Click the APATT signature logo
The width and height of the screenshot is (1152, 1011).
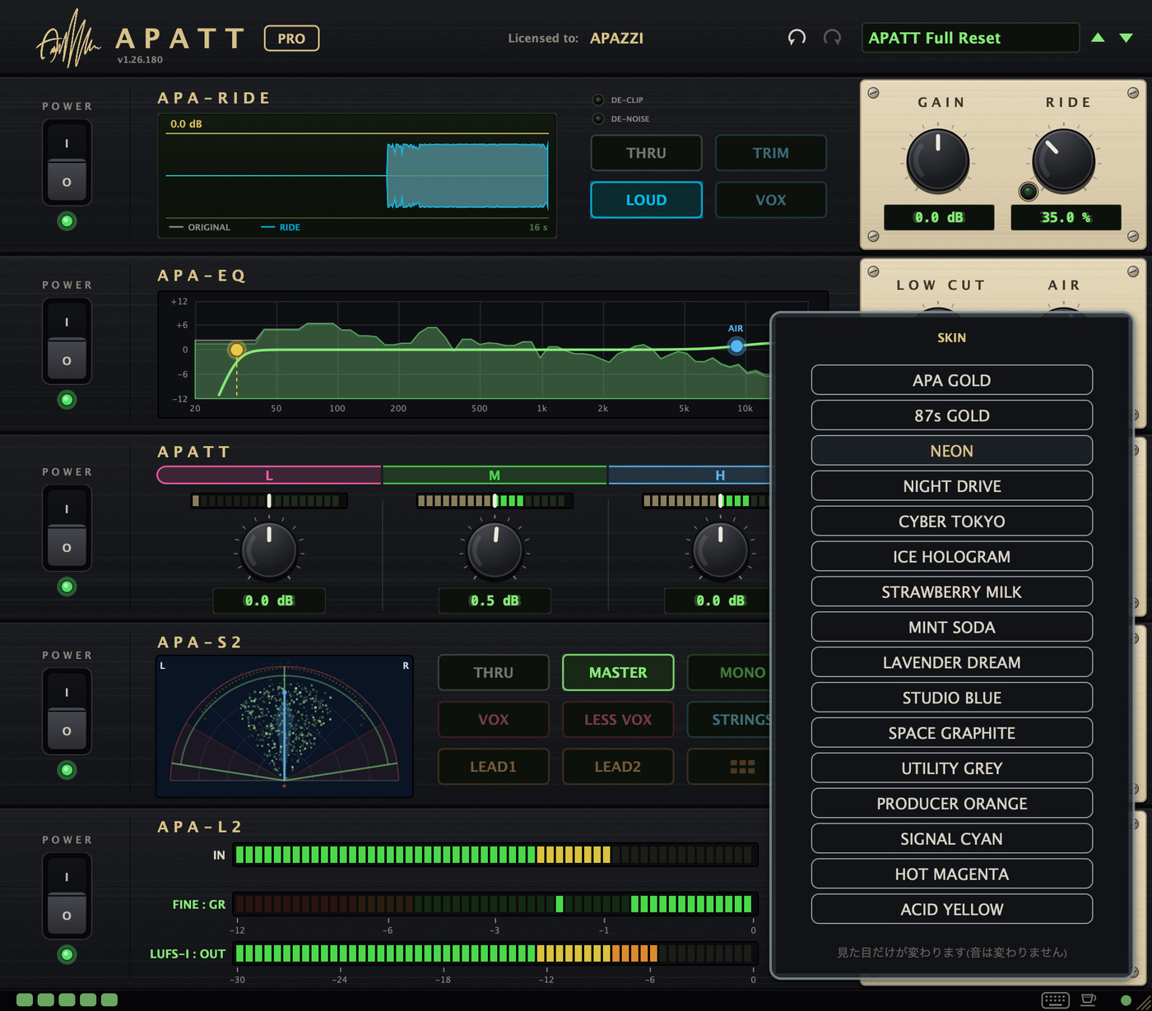[68, 39]
